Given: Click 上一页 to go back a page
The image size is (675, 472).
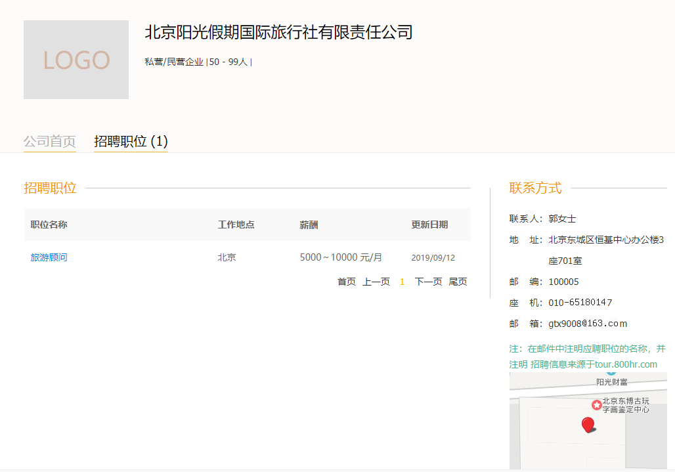Looking at the screenshot, I should point(376,282).
